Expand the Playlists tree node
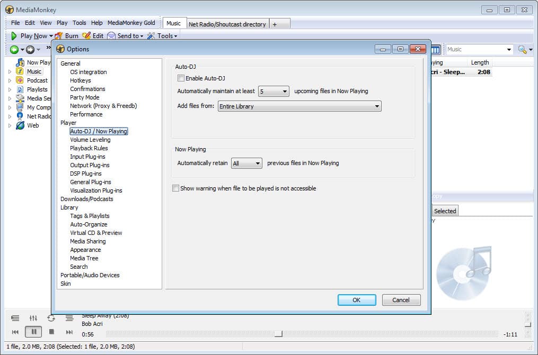This screenshot has height=355, width=538. 10,89
